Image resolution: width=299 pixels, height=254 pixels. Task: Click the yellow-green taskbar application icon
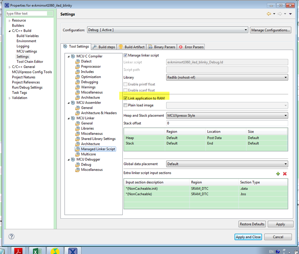[x=55, y=251]
